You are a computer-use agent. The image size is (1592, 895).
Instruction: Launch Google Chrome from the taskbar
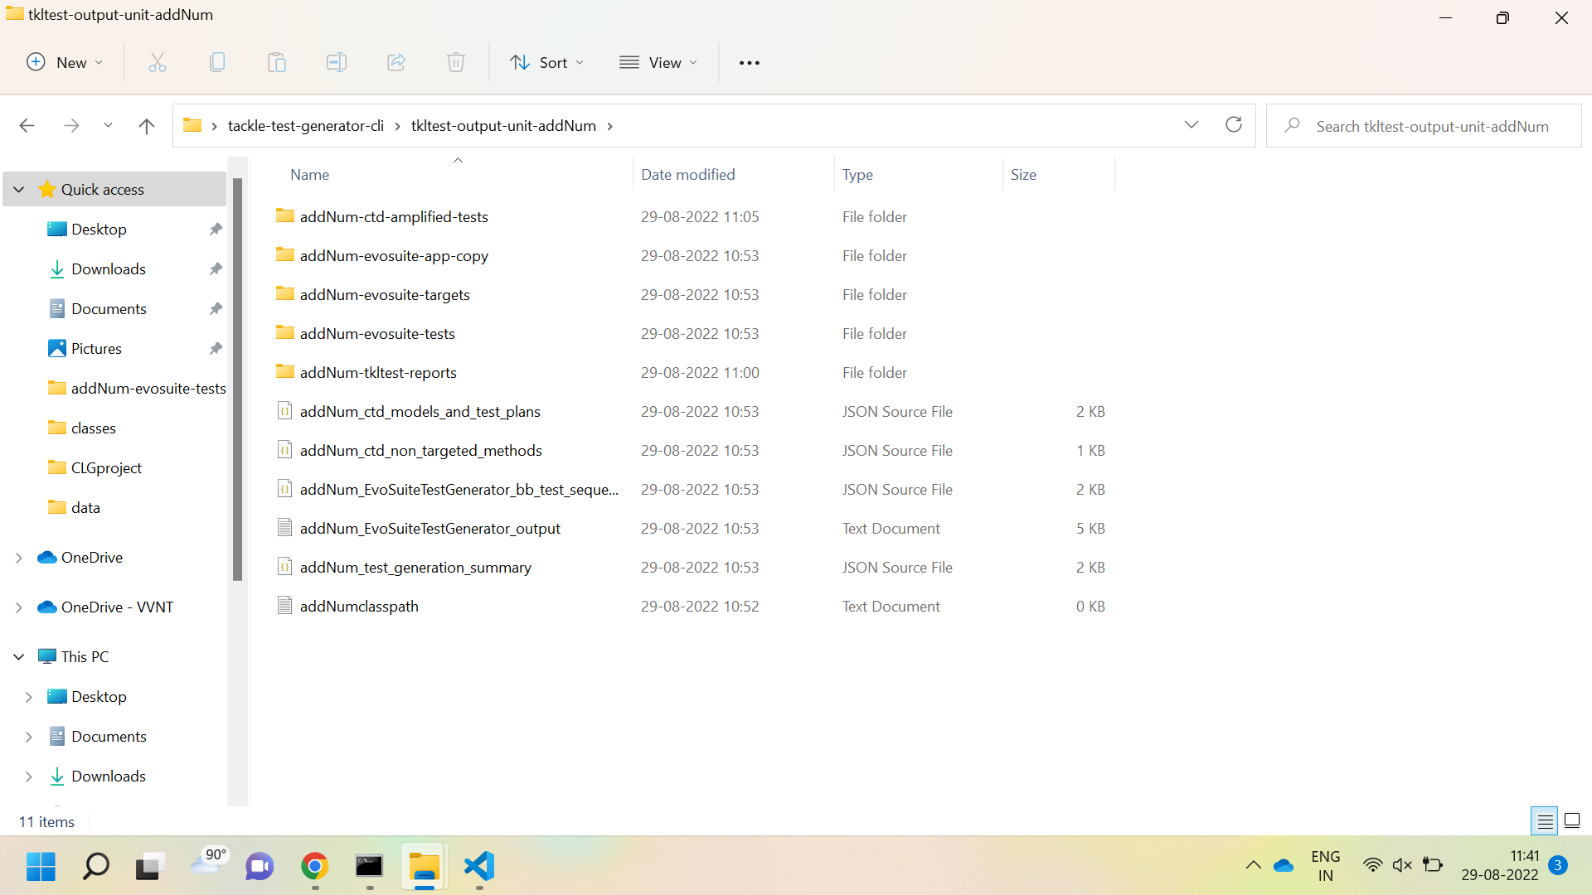313,868
